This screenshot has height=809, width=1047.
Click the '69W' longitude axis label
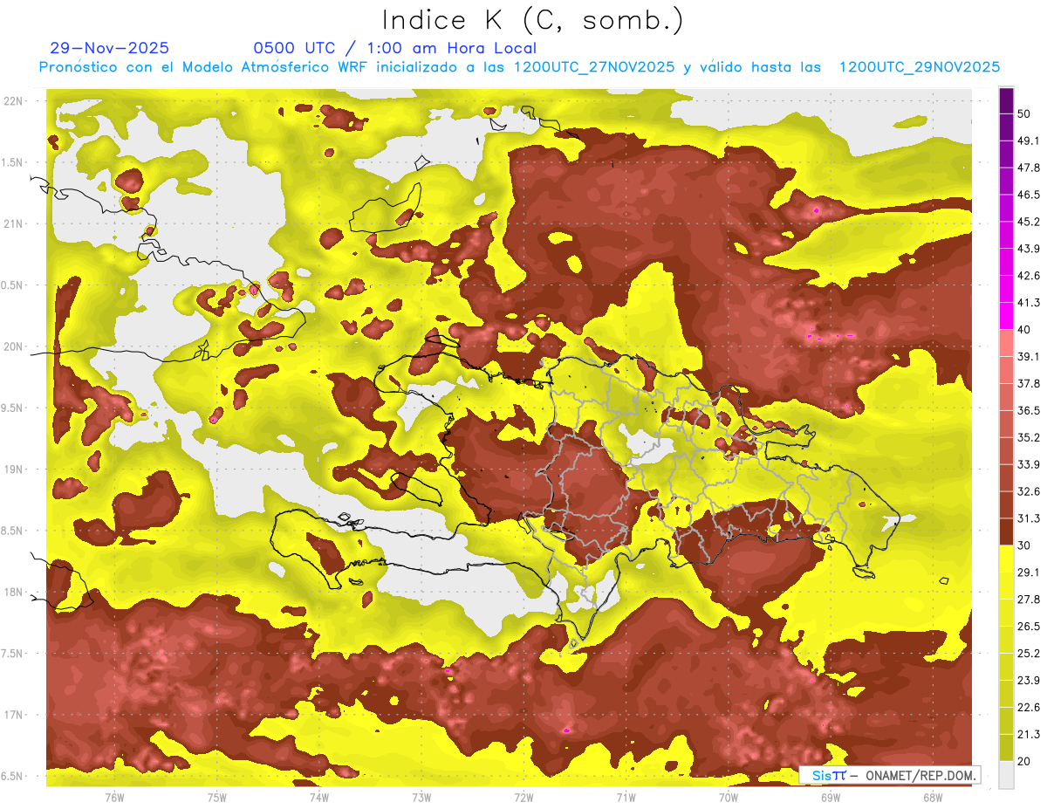tap(831, 797)
